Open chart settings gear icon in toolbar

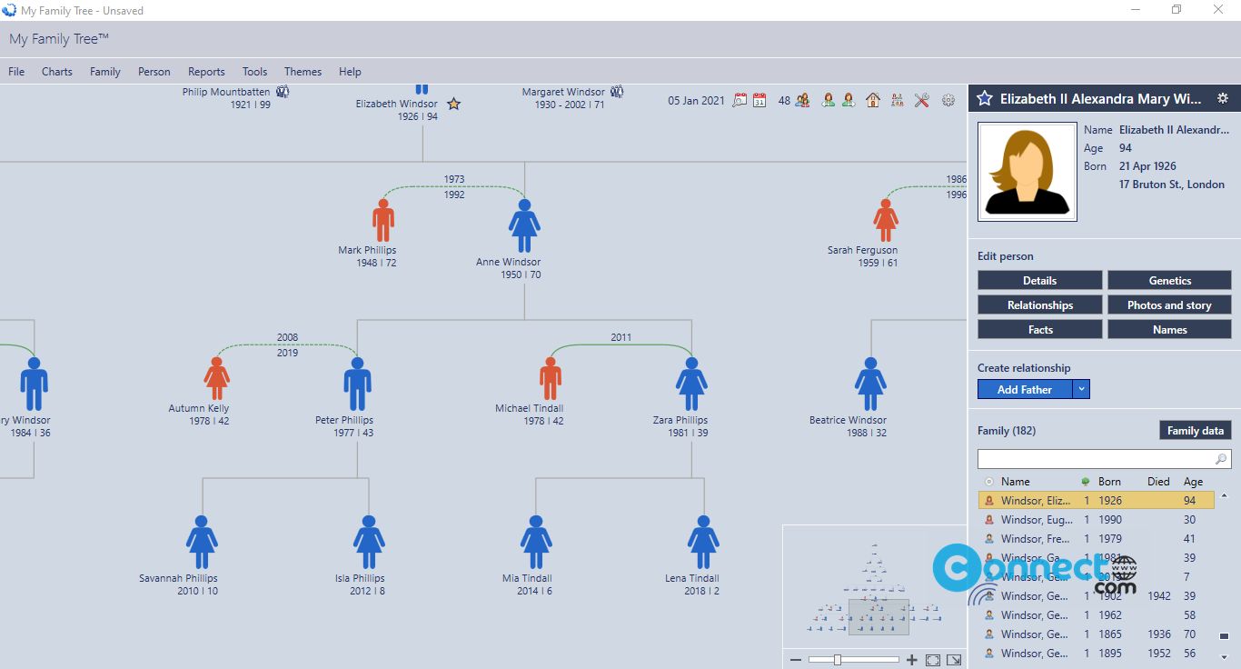(948, 100)
